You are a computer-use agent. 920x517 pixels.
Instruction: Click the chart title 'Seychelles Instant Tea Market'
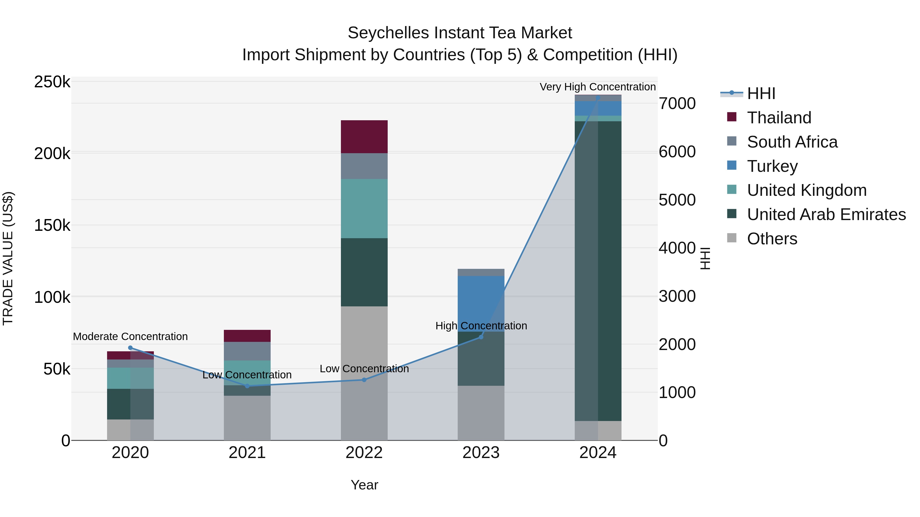(x=460, y=33)
